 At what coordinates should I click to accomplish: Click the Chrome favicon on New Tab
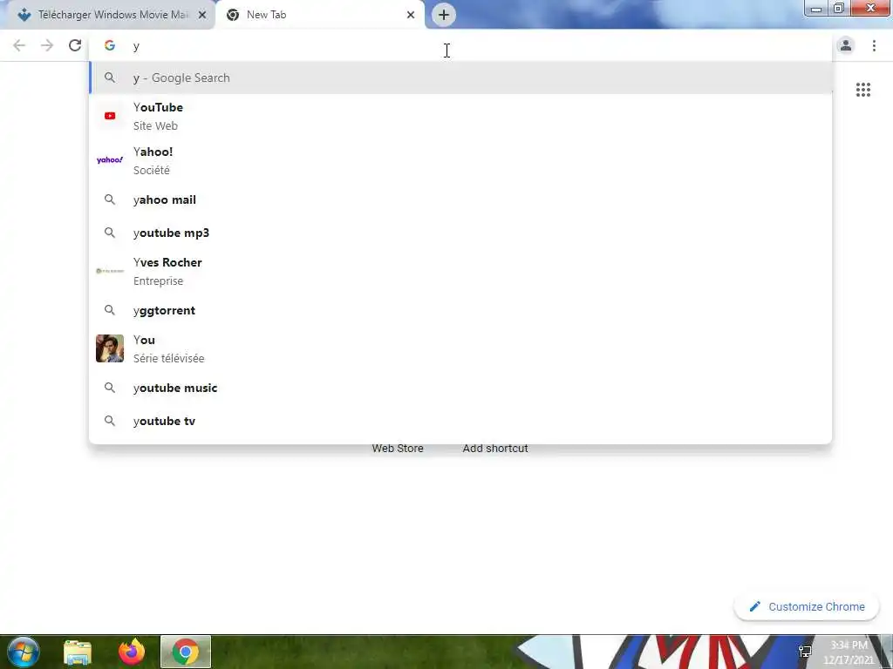pos(233,15)
